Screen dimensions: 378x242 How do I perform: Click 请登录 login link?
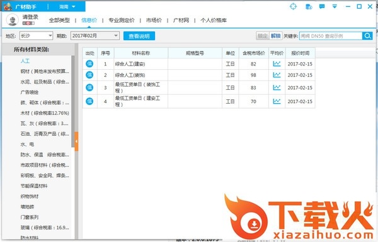click(30, 17)
